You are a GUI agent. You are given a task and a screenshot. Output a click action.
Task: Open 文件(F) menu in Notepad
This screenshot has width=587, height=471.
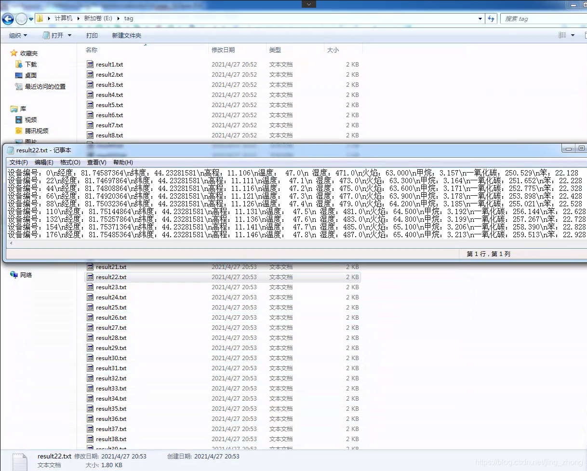point(19,162)
